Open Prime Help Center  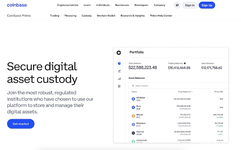161,16
